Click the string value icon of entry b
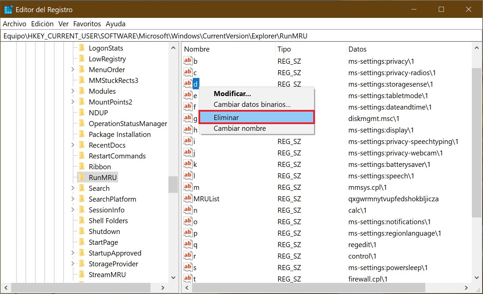The width and height of the screenshot is (483, 294). pos(188,61)
